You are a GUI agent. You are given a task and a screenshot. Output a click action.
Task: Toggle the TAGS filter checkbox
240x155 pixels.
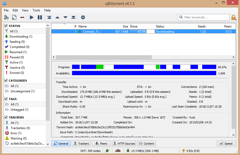coord(6,99)
